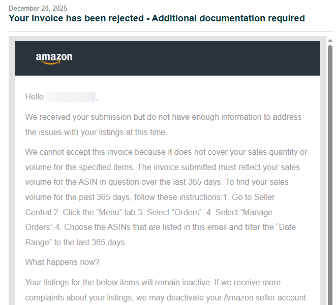The height and width of the screenshot is (305, 336).
Task: Click the December 20, 2025 date
Action: click(x=38, y=8)
